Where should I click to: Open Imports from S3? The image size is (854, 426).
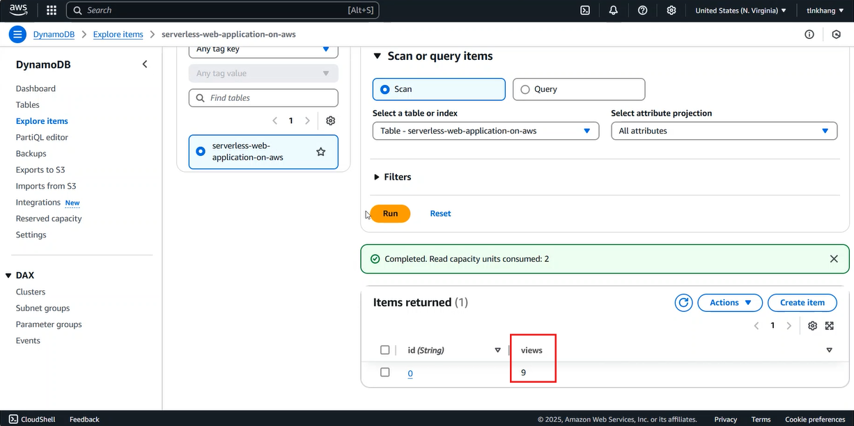(46, 186)
